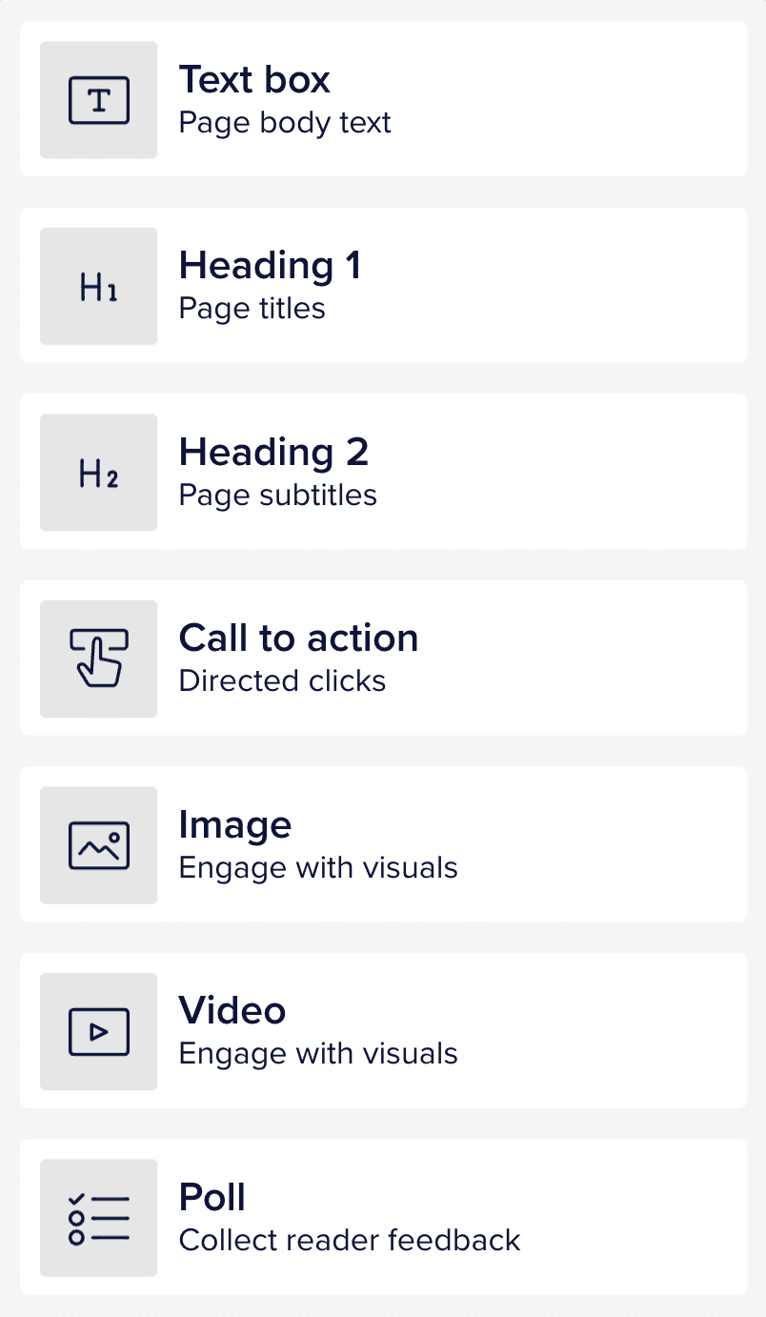The width and height of the screenshot is (766, 1317).
Task: Pick the Heading 2 title label
Action: [x=273, y=452]
